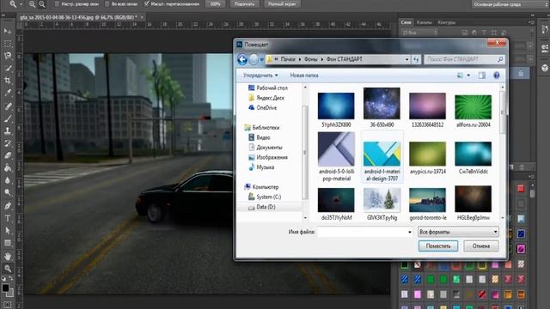Select the Hand tool

(x=8, y=256)
